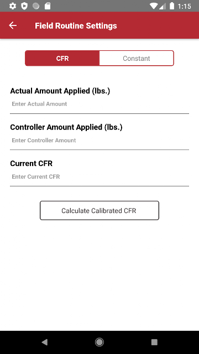This screenshot has width=199, height=354.
Task: Select the CFR segment tab
Action: pos(62,58)
